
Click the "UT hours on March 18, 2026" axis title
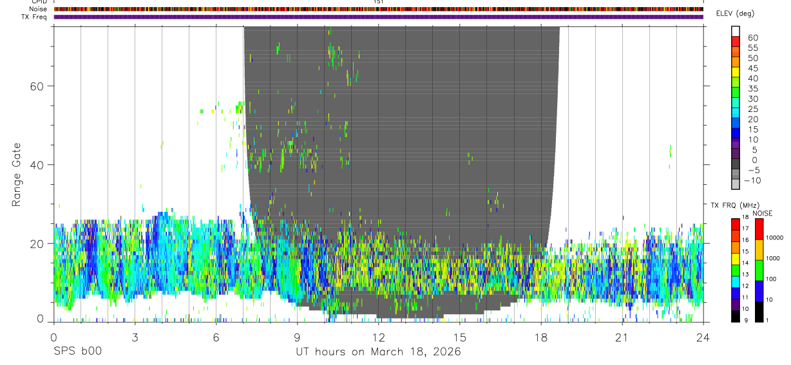[378, 352]
